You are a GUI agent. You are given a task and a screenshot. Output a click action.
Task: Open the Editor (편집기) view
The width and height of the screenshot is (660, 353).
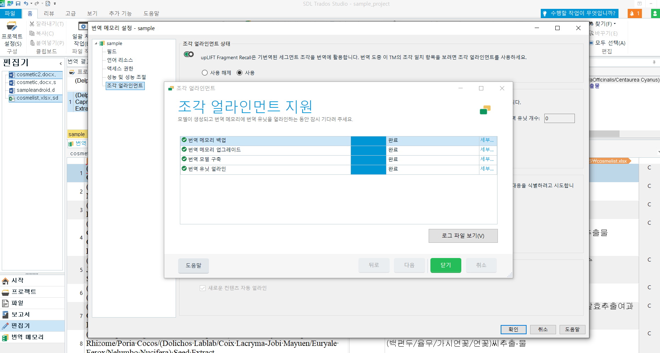point(32,326)
